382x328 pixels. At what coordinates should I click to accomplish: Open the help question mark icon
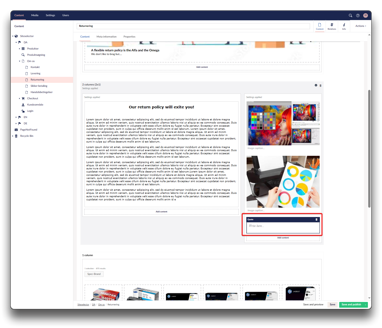click(x=358, y=15)
